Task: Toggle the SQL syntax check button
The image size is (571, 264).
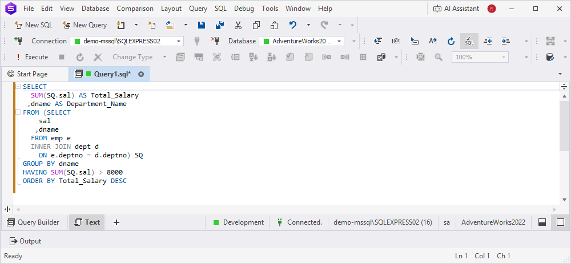Action: [469, 41]
